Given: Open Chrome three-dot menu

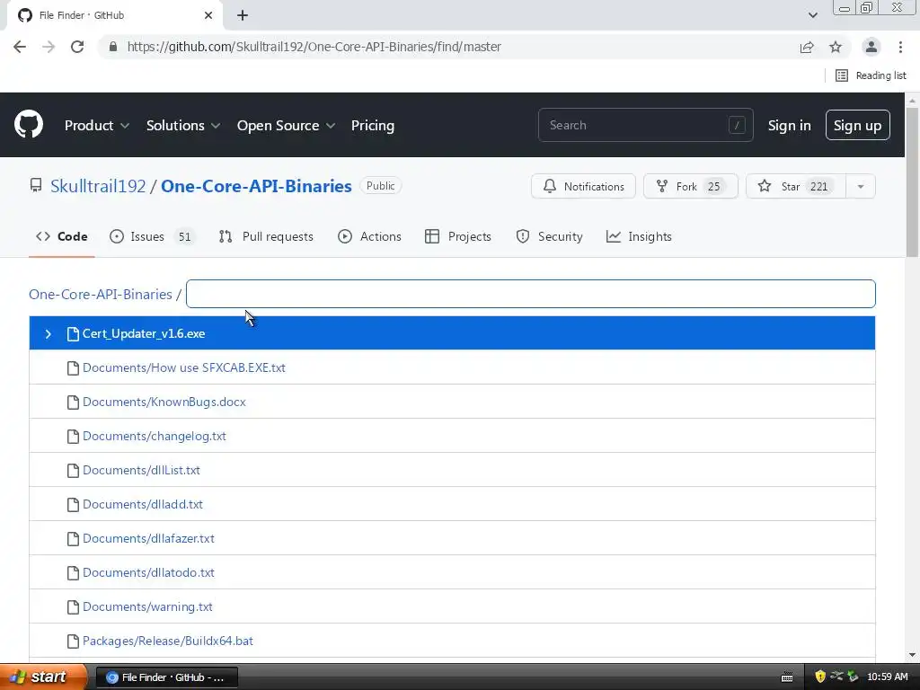Looking at the screenshot, I should pos(900,47).
